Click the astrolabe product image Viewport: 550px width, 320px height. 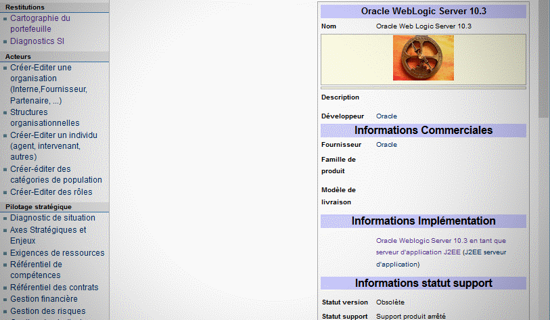[x=423, y=58]
